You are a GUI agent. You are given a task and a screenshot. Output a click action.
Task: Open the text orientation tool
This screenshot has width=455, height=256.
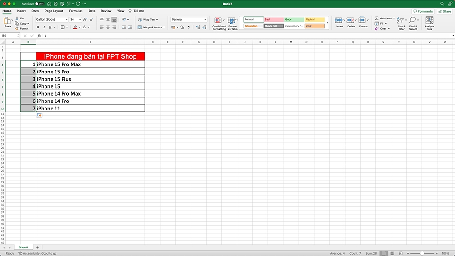point(124,19)
